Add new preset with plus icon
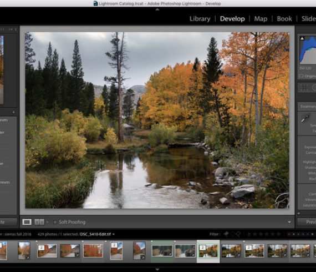Viewport: 316px width, 272px height. [x=13, y=112]
